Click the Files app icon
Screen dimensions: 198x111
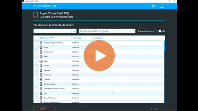pyautogui.click(x=41, y=93)
